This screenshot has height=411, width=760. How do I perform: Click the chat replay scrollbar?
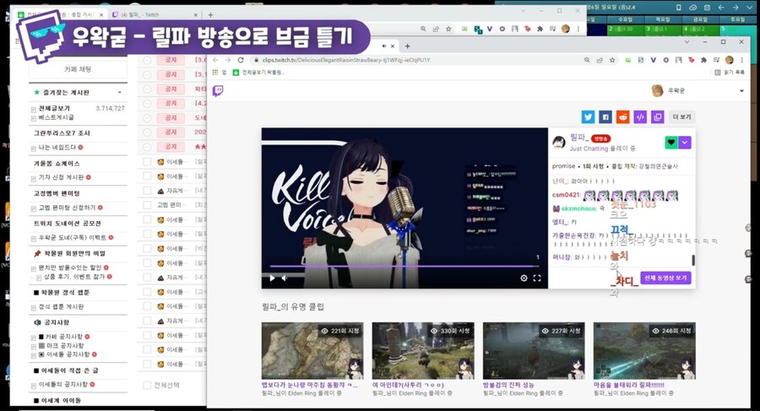click(693, 260)
